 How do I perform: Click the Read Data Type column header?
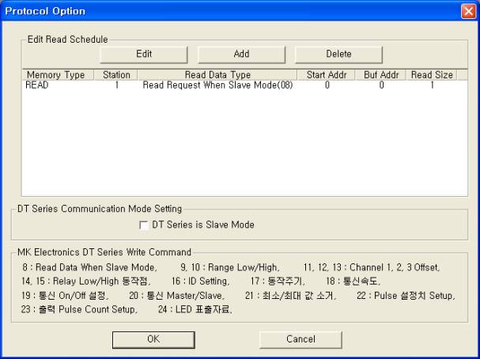(217, 75)
